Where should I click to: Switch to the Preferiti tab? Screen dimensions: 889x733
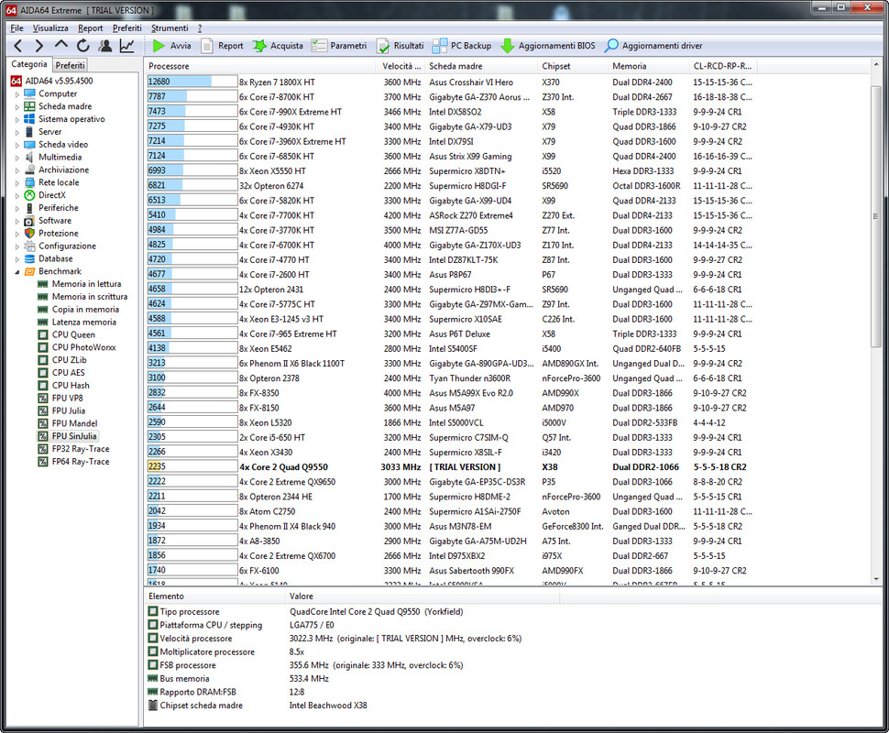click(x=70, y=65)
